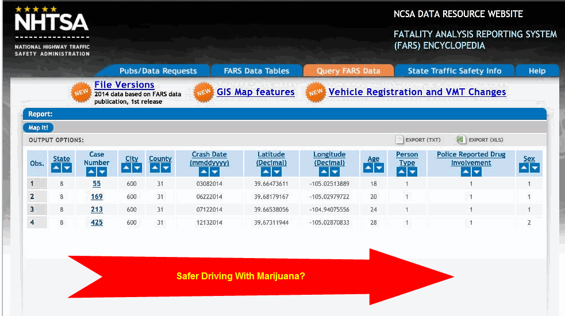Click the Sex column header
565x316 pixels.
pyautogui.click(x=529, y=158)
